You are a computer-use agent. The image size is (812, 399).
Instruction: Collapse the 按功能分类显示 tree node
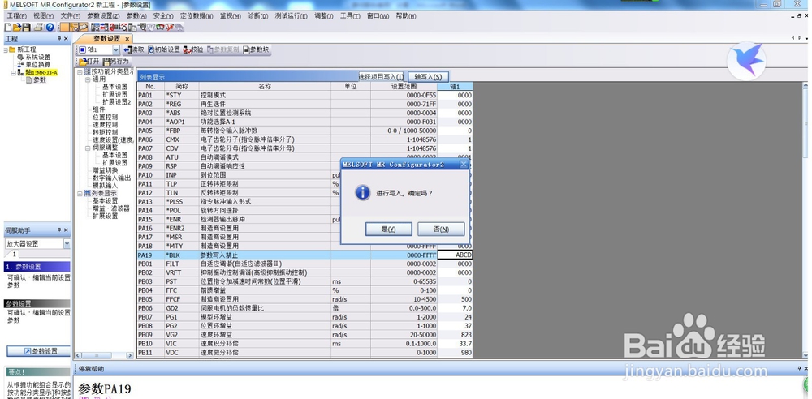[x=80, y=72]
